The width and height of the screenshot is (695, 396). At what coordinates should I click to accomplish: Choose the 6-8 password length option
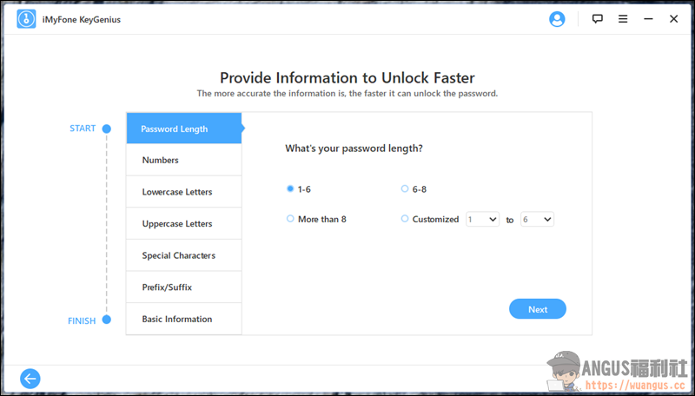click(405, 188)
